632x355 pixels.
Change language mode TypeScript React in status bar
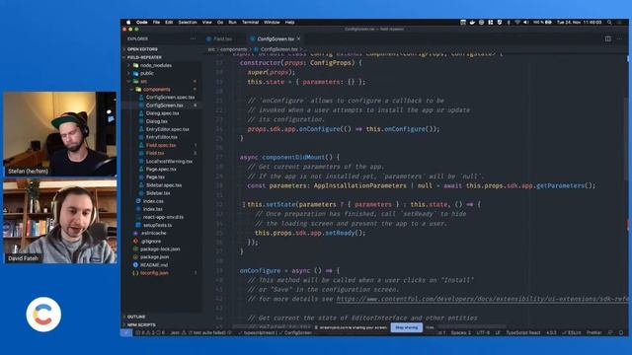[x=523, y=333]
